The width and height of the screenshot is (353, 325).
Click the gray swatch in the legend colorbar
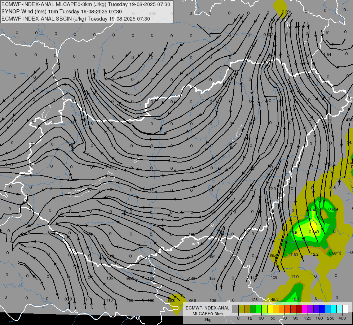(235, 309)
